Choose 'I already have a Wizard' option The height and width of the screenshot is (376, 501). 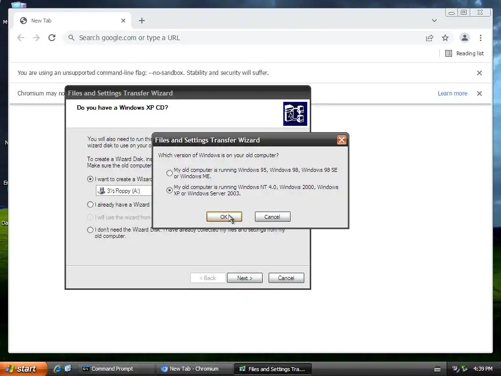90,205
